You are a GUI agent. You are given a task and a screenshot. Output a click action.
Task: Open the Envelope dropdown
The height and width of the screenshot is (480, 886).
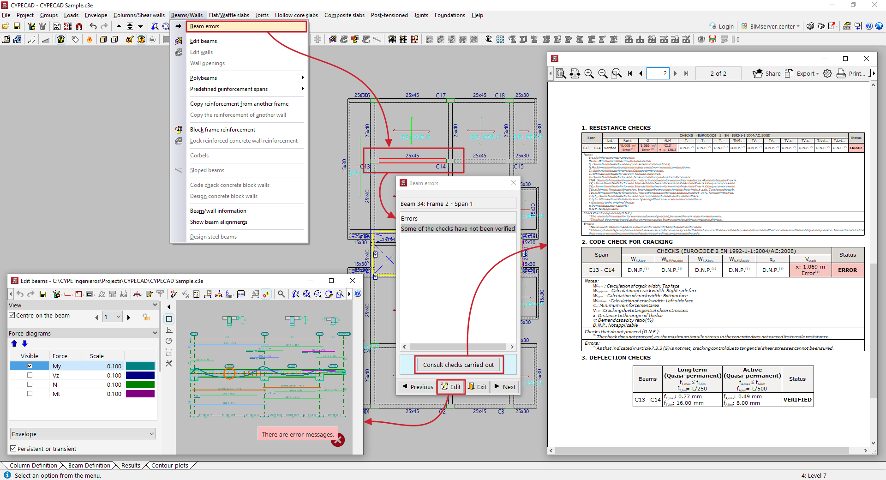(x=83, y=434)
